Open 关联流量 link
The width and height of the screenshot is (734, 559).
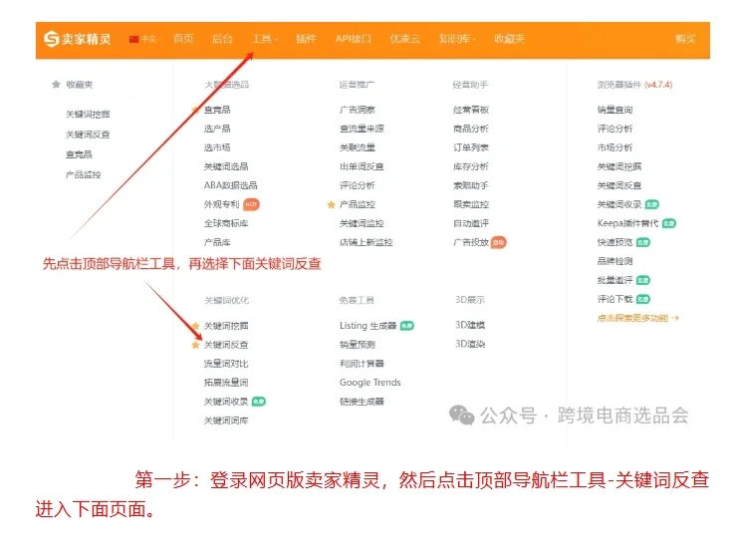point(358,147)
